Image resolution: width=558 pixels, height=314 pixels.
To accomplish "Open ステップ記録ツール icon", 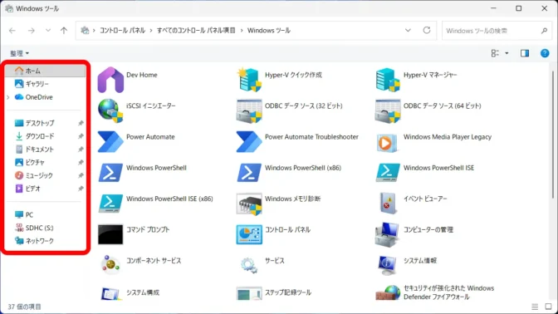I will tap(249, 294).
